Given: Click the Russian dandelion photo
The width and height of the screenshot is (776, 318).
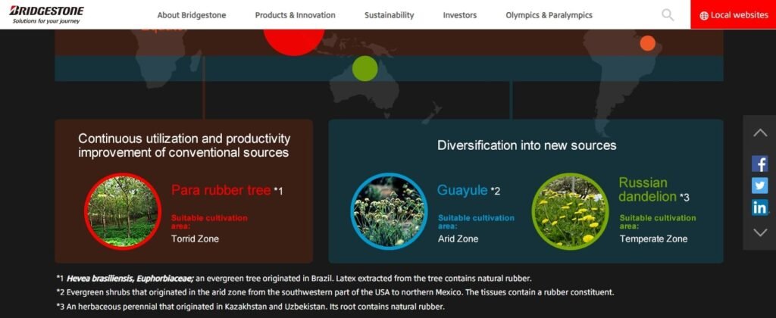Looking at the screenshot, I should coord(570,211).
